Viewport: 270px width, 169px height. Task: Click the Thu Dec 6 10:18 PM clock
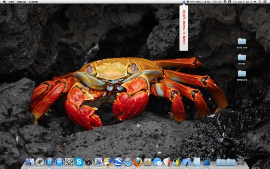(x=245, y=2)
